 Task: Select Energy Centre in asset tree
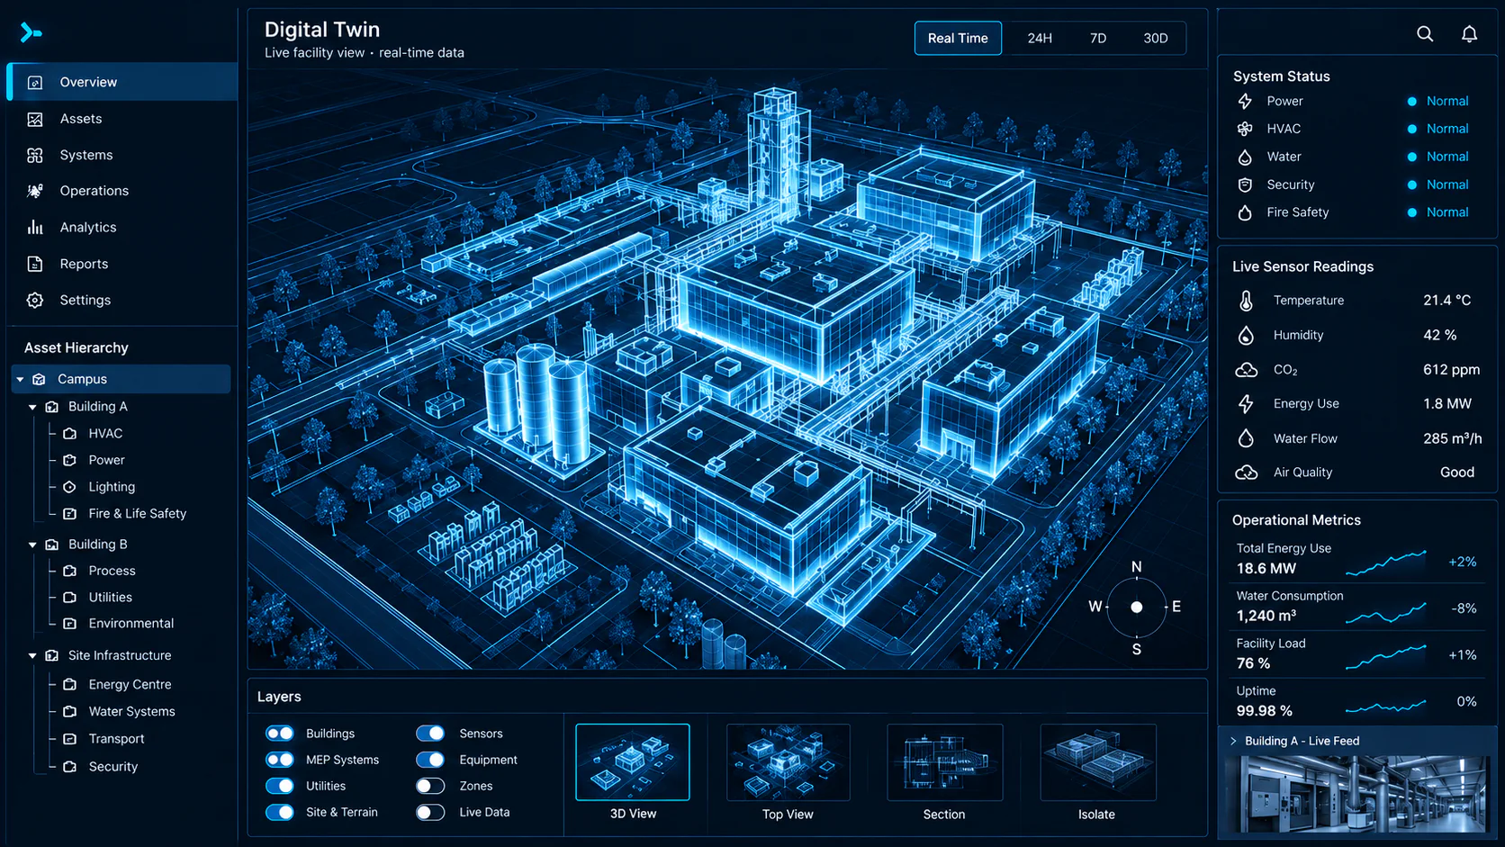click(x=130, y=684)
